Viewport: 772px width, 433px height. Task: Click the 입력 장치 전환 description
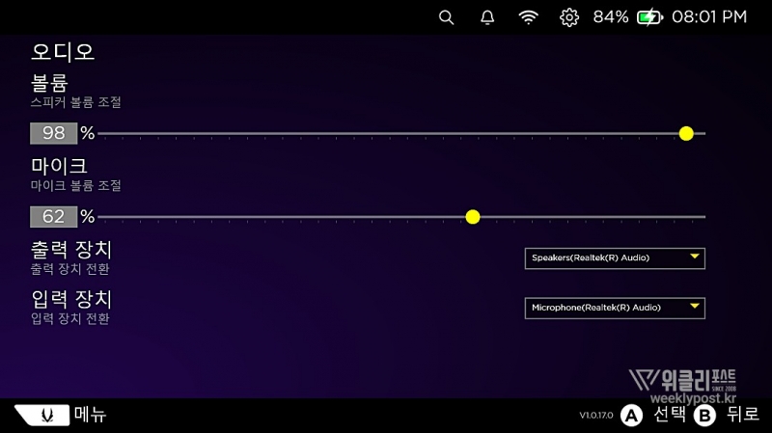coord(69,319)
